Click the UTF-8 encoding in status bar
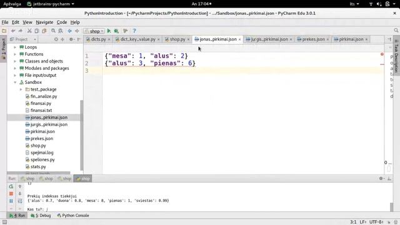 pyautogui.click(x=376, y=222)
